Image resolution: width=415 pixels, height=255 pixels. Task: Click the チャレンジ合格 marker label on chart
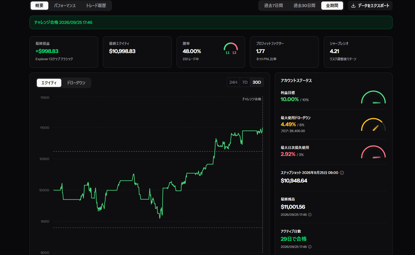pos(252,99)
